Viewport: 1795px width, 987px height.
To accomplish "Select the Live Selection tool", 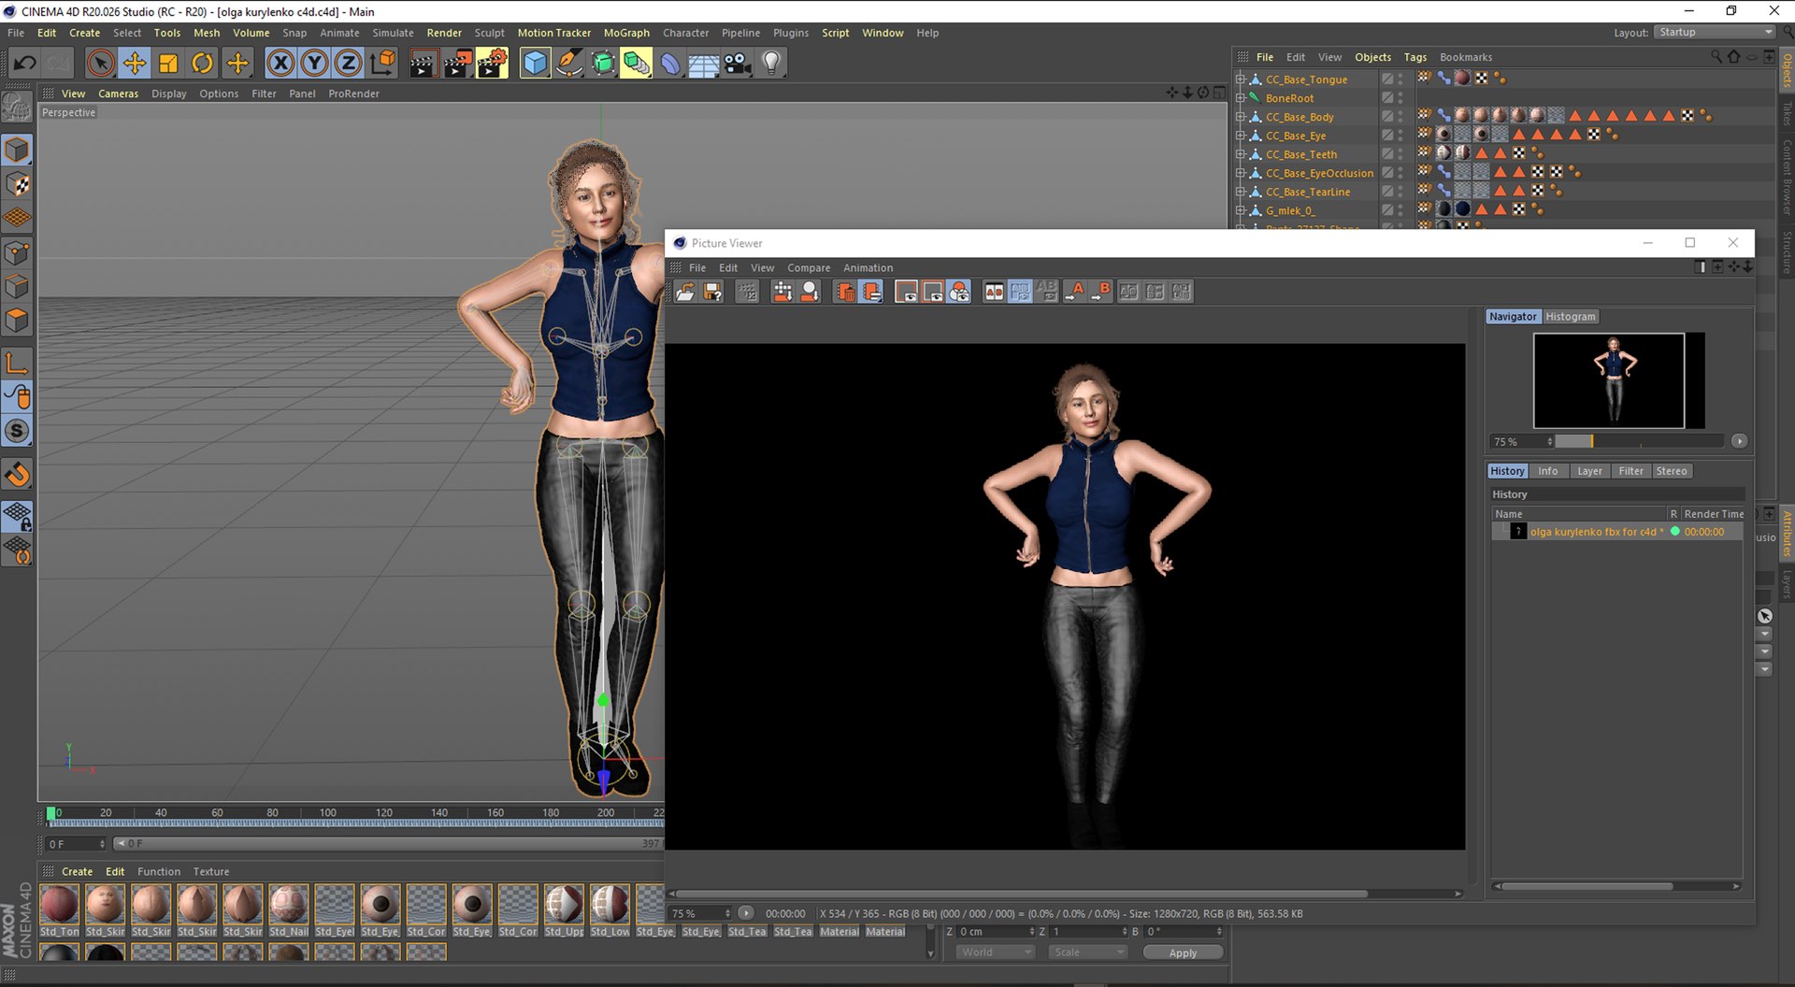I will pos(100,63).
